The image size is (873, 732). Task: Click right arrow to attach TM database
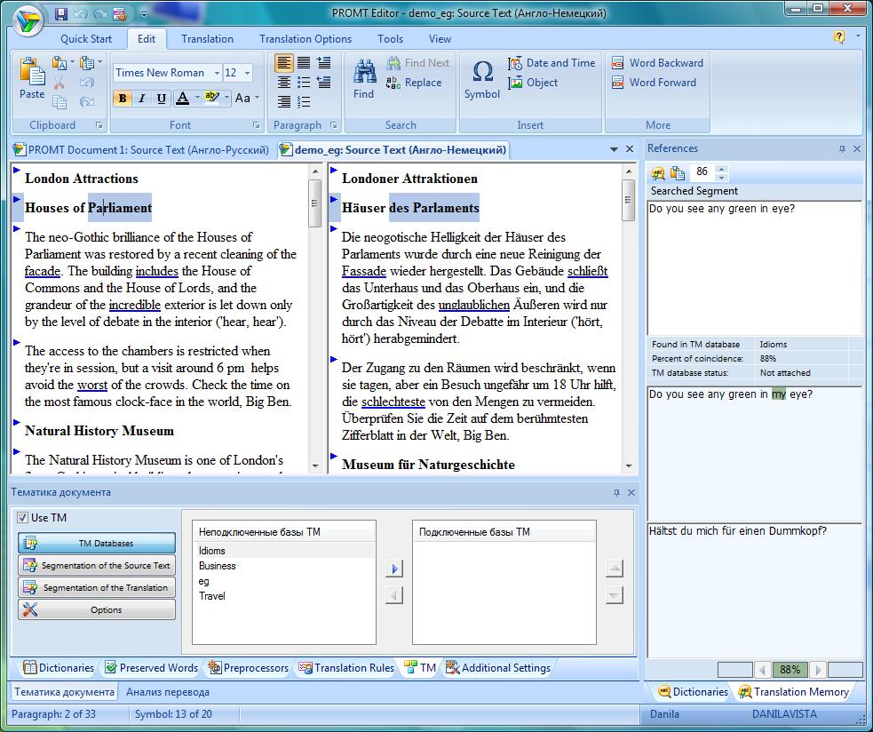tap(394, 569)
